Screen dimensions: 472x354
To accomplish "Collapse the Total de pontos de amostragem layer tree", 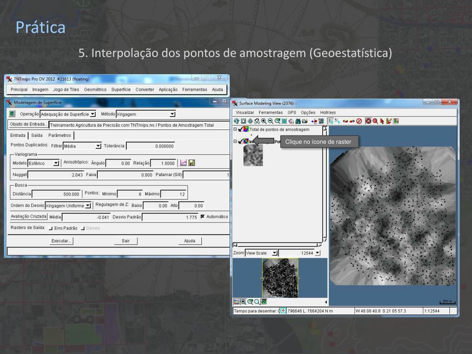I will (236, 129).
